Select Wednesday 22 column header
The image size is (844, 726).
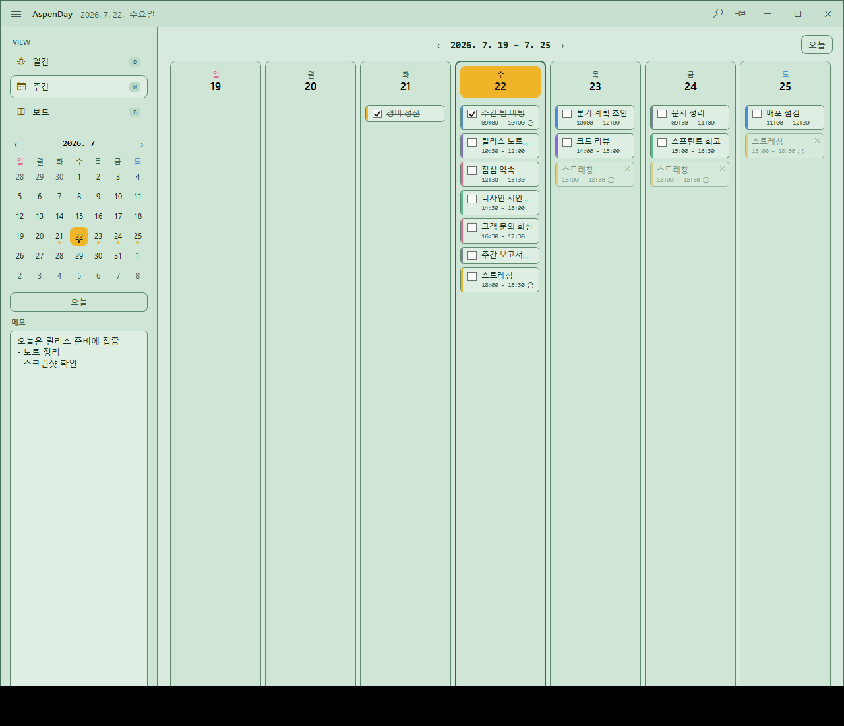click(x=500, y=82)
